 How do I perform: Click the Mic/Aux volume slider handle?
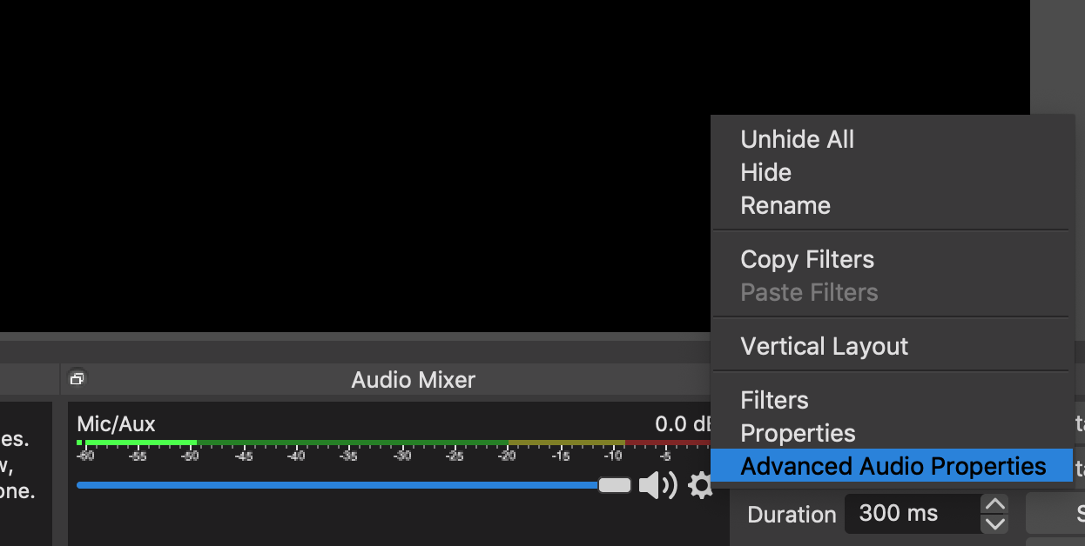[x=615, y=485]
